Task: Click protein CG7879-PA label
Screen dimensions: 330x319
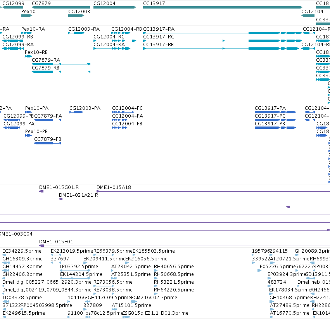Action: coord(48,116)
